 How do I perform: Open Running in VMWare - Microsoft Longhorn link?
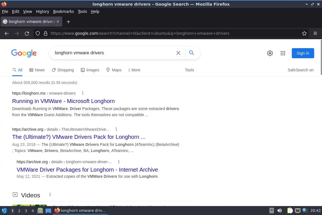[63, 101]
